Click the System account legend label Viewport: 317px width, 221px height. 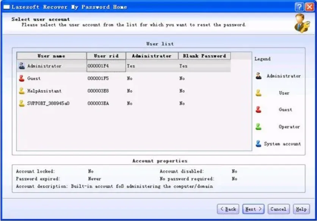(x=282, y=144)
